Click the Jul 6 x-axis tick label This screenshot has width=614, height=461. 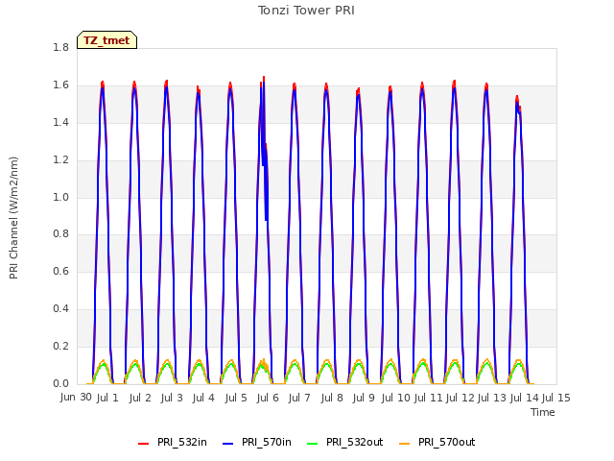[268, 398]
